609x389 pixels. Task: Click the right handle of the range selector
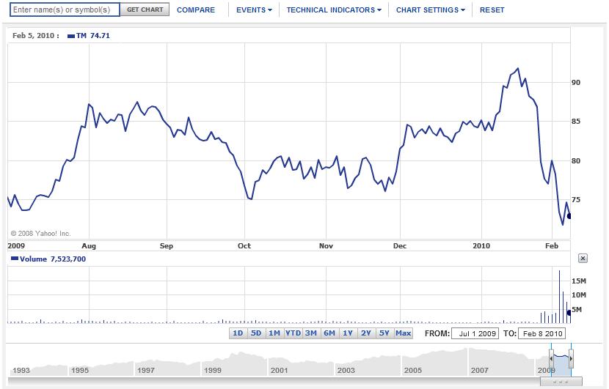(571, 359)
